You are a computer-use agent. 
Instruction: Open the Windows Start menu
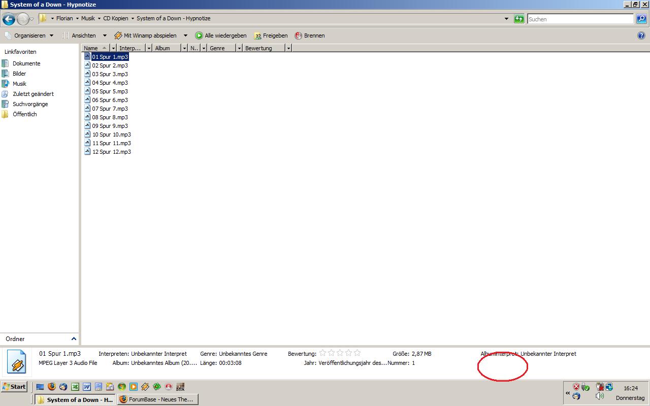click(x=14, y=387)
